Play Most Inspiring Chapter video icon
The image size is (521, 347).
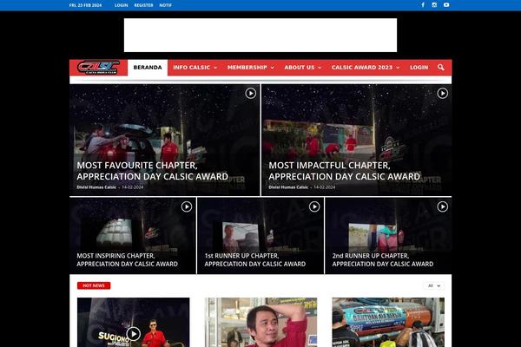187,206
